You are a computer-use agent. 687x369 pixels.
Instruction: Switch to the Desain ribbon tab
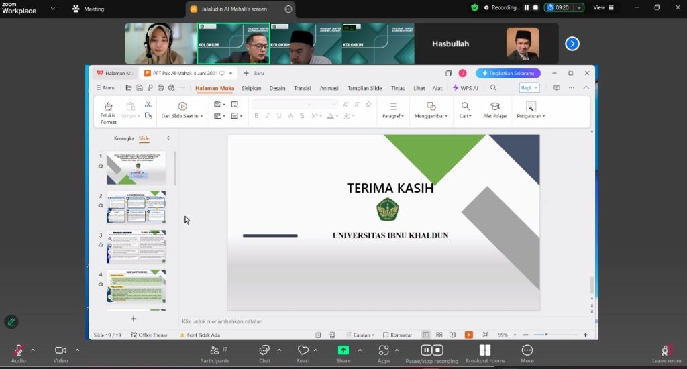277,88
